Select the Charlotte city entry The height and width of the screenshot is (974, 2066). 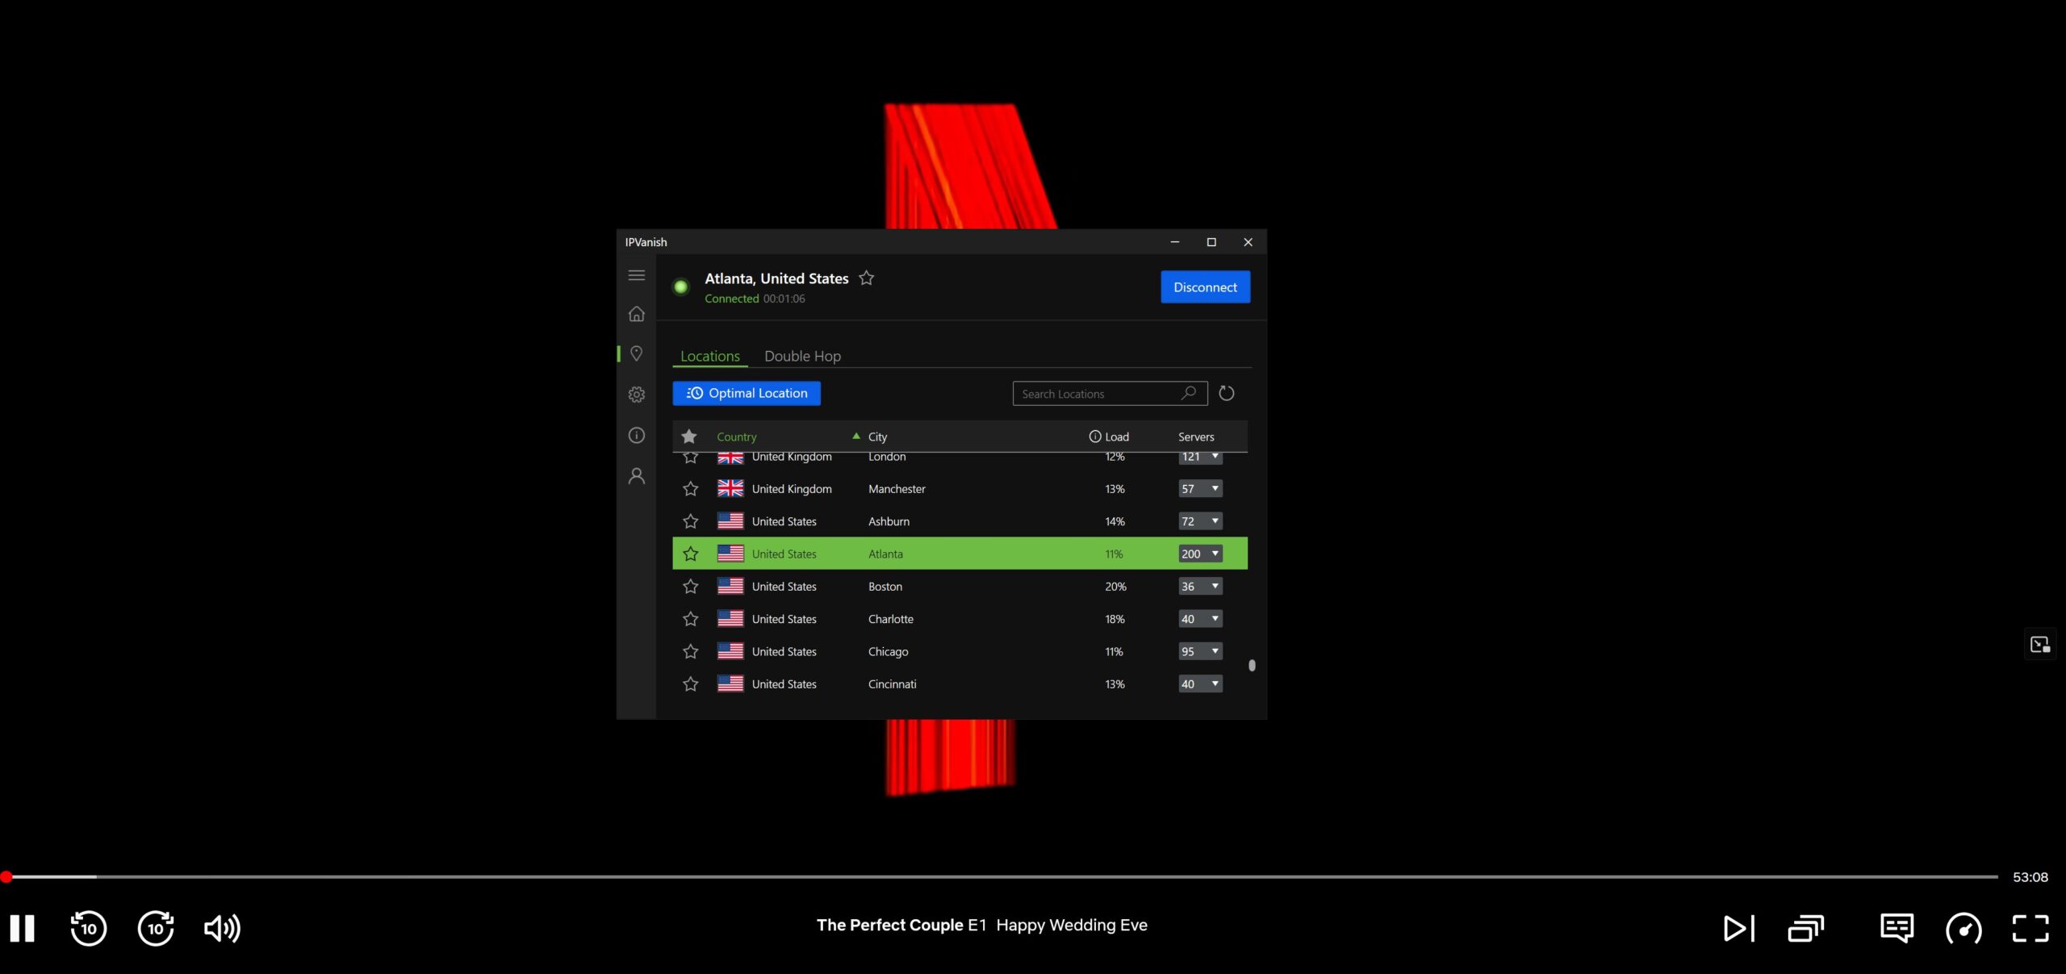[x=890, y=619]
